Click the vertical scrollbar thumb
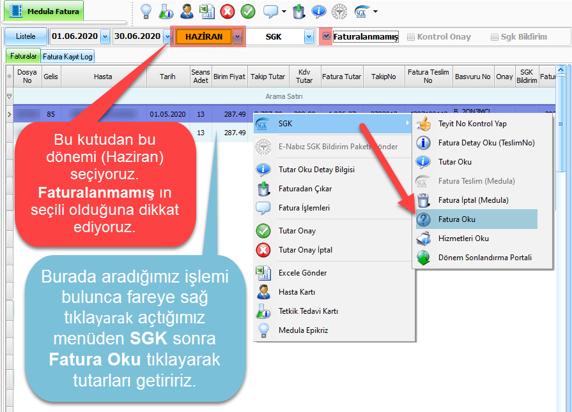Image resolution: width=572 pixels, height=412 pixels. 560,124
